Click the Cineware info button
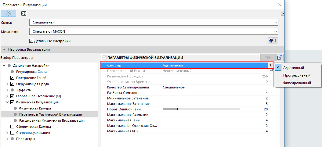The image size is (322, 147). point(273,41)
